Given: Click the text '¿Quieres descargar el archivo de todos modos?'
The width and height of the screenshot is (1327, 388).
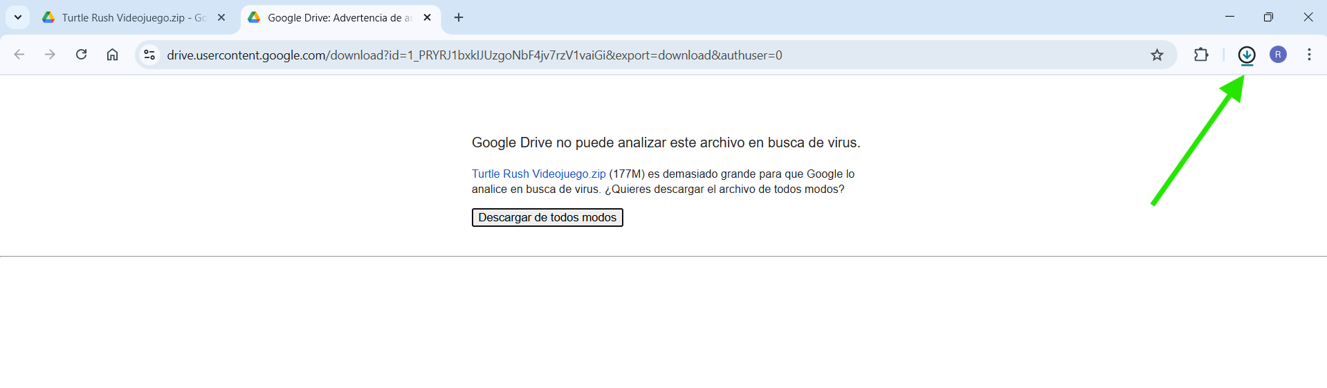Looking at the screenshot, I should 724,189.
